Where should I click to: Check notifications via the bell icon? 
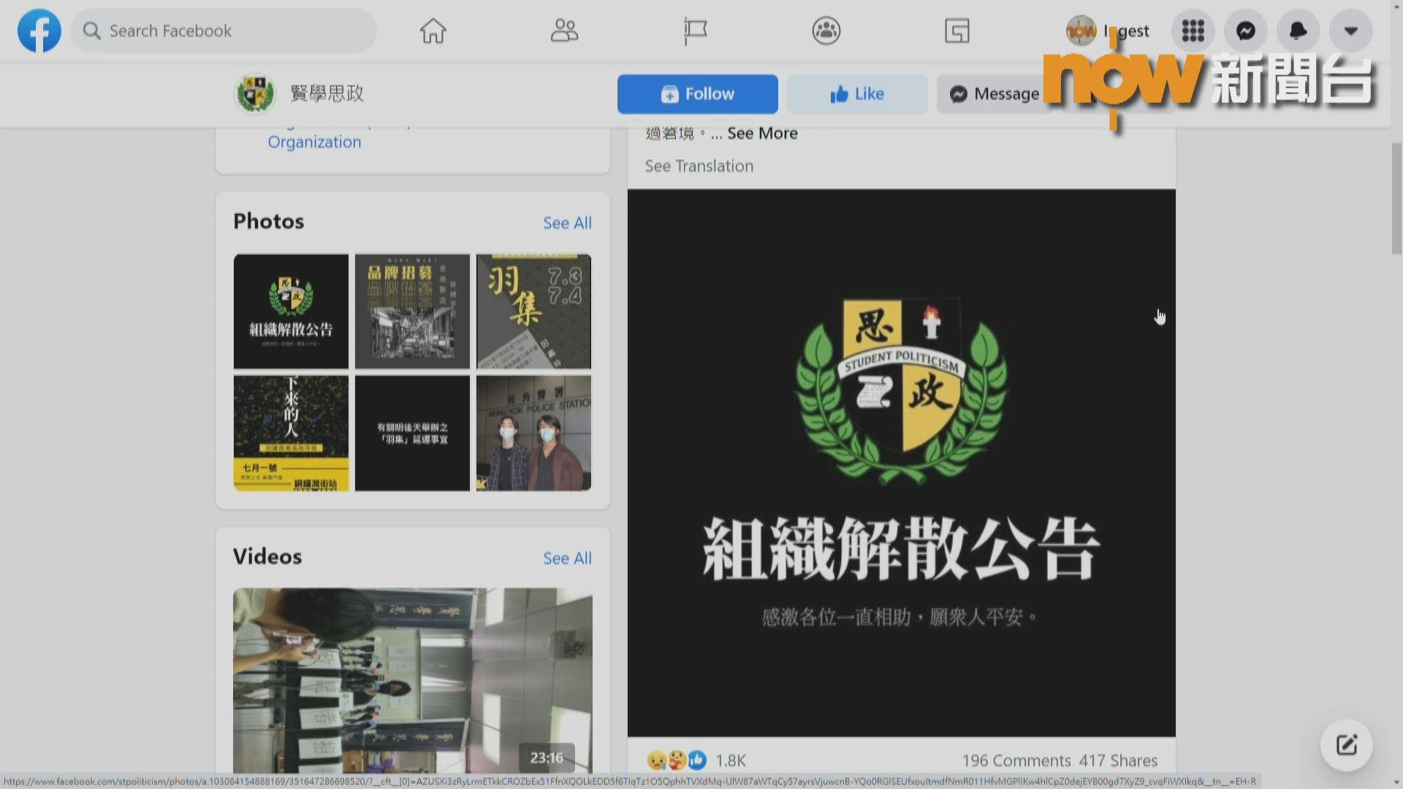(x=1298, y=31)
